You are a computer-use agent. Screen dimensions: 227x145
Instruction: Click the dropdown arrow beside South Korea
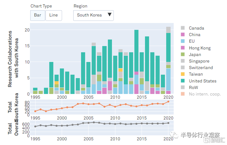click(x=109, y=14)
